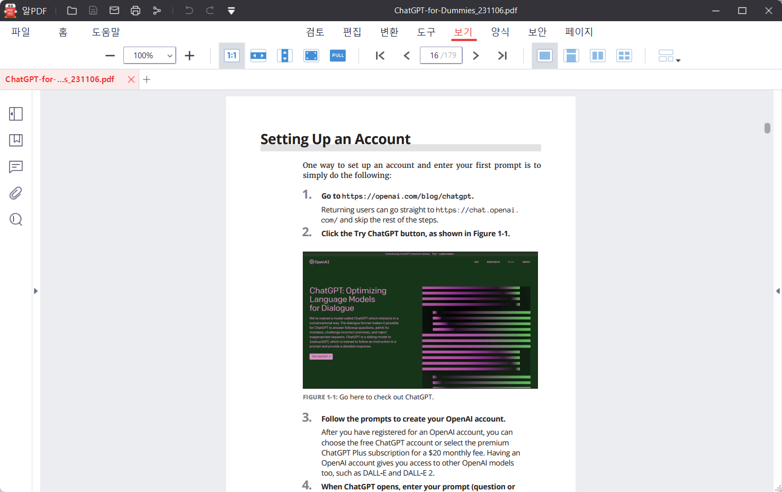Open the search panel in the sidebar
Screen dimensions: 782x492
point(16,220)
